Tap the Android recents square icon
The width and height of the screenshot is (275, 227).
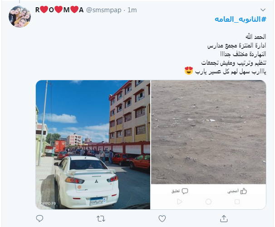(x=237, y=202)
